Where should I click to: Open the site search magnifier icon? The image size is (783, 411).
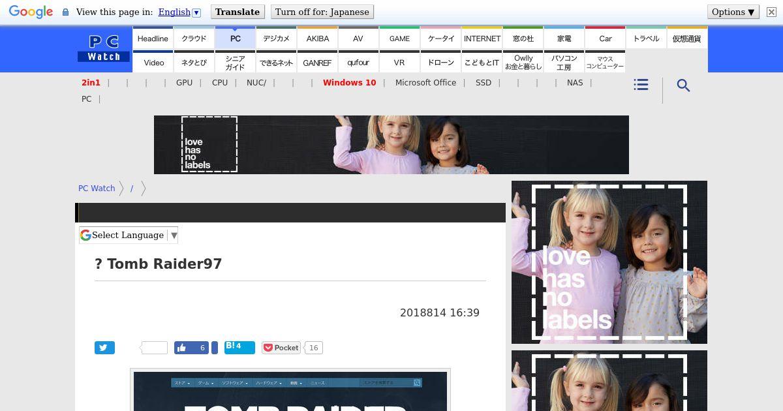pyautogui.click(x=683, y=85)
